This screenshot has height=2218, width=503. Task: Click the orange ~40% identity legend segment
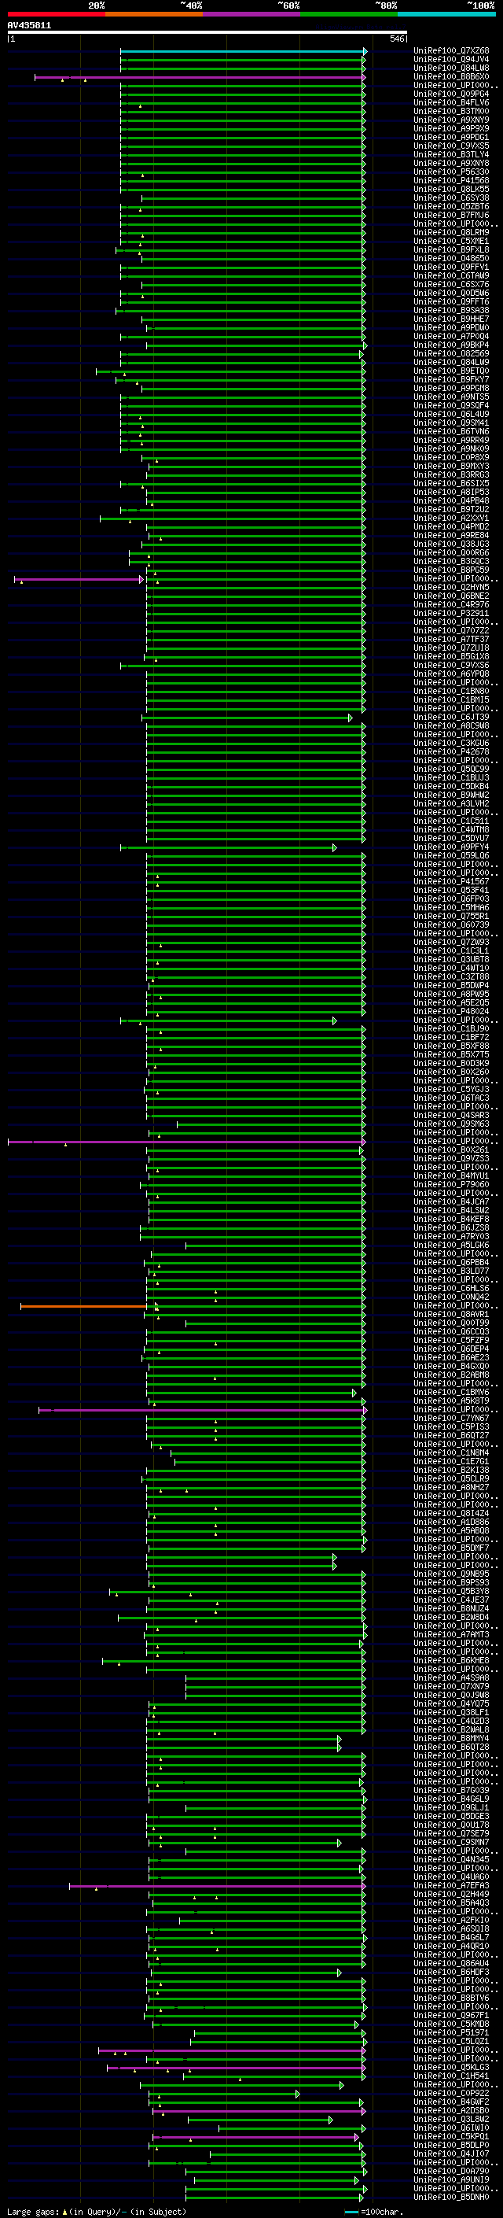(154, 14)
